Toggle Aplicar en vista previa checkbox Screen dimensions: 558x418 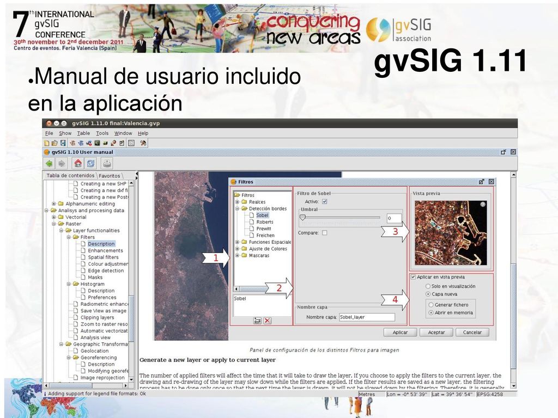point(413,277)
